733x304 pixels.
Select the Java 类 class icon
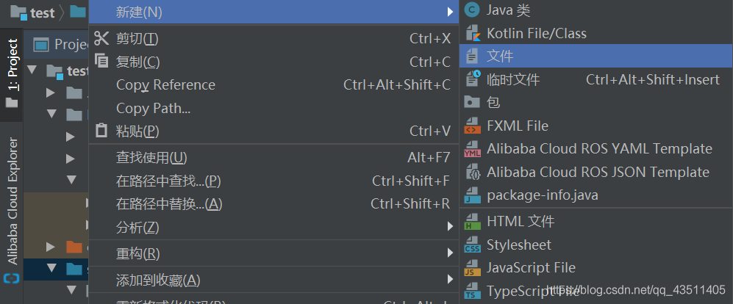coord(473,10)
